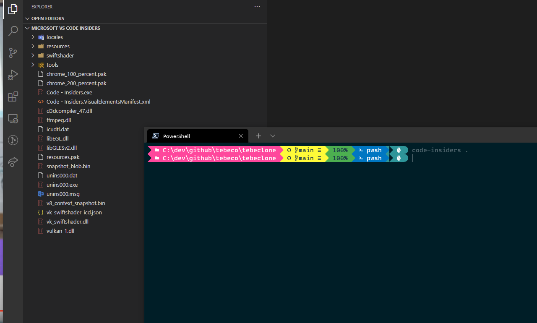Select the PowerShell terminal tab

tap(185, 136)
